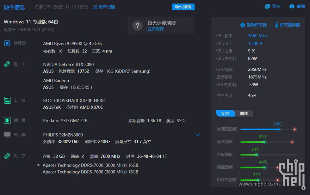Switch to the 曲线 curve tab
The image size is (310, 195).
[x=244, y=113]
